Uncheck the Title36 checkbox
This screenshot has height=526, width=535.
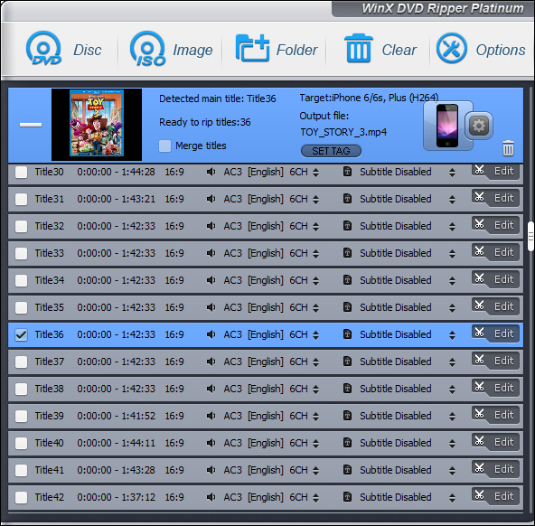(22, 335)
